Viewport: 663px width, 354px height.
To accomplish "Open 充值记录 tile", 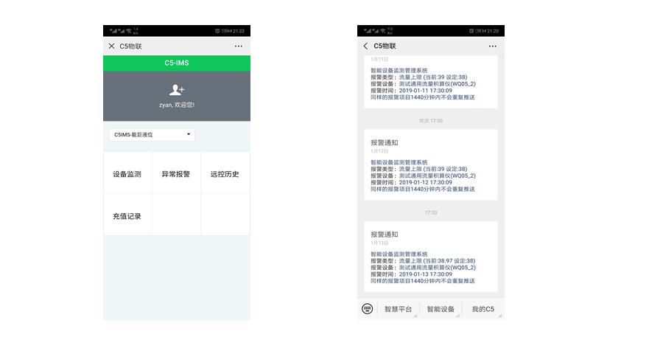I will (127, 215).
